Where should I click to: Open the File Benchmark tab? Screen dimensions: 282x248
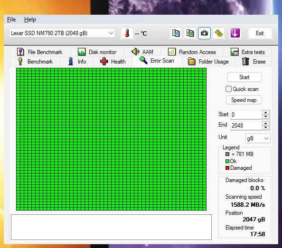(39, 52)
